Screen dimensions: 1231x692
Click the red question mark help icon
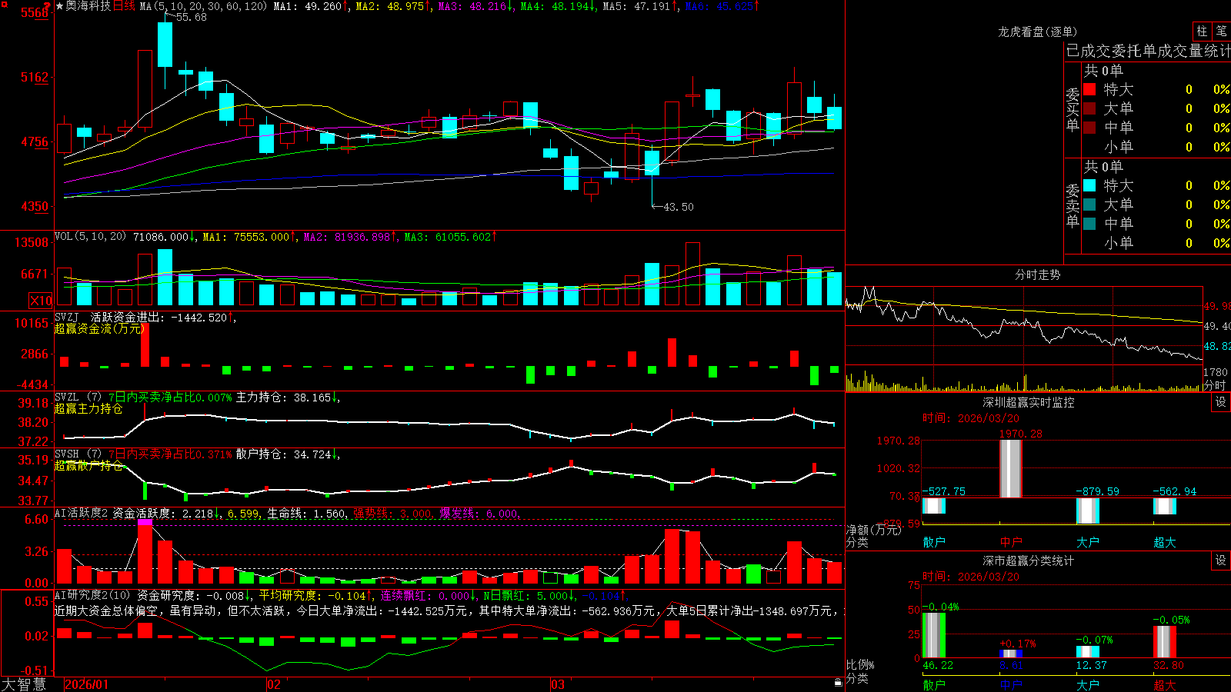(x=46, y=5)
